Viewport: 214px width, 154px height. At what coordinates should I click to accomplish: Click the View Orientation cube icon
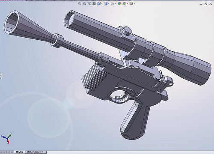99,3
